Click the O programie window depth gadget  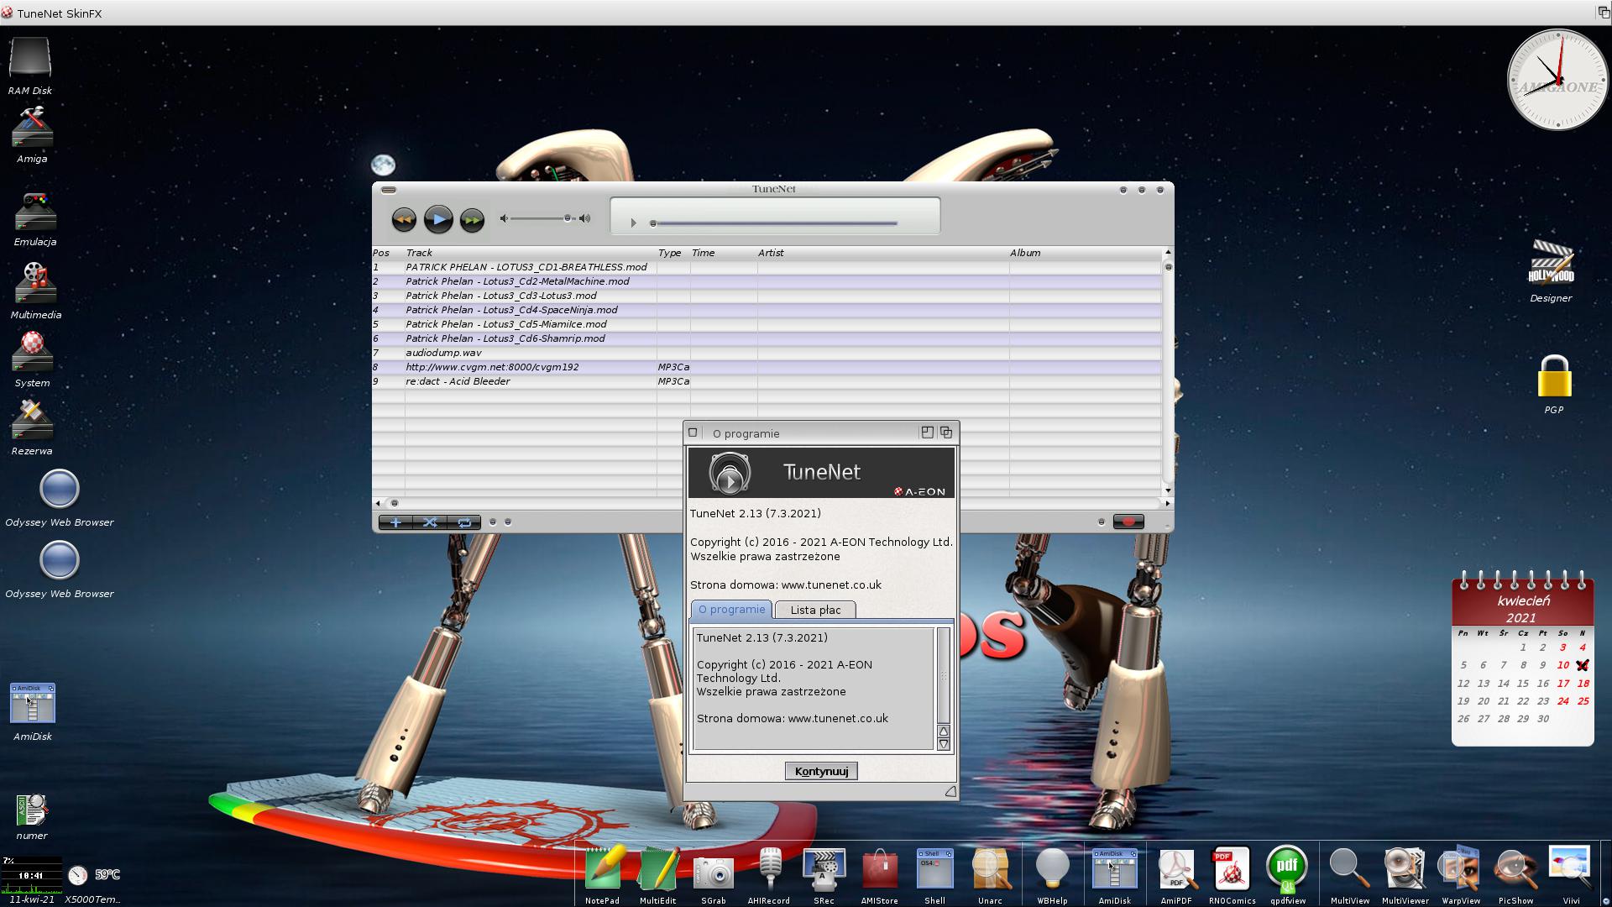[946, 433]
